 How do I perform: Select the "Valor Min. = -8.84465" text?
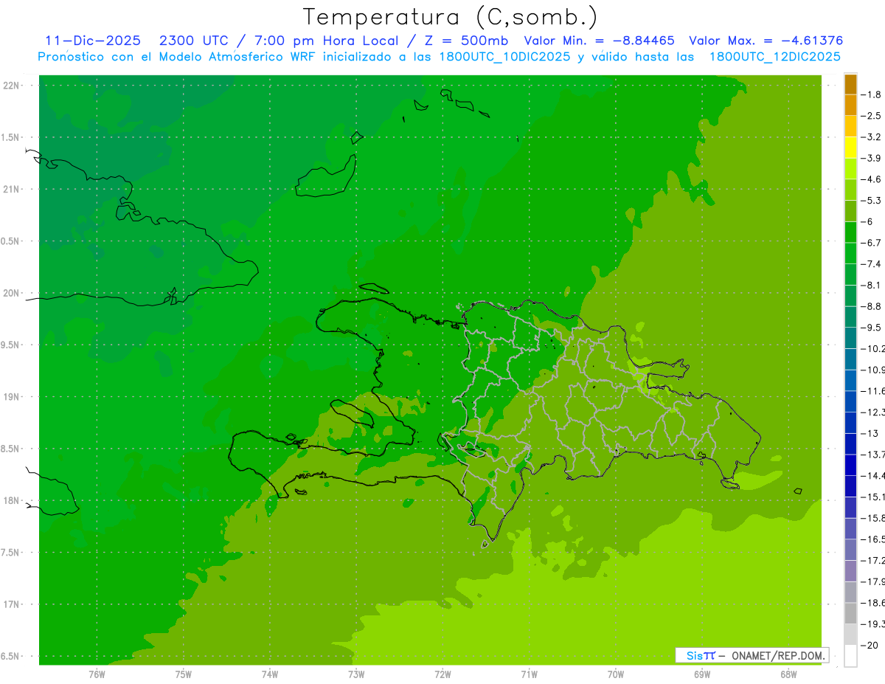599,41
